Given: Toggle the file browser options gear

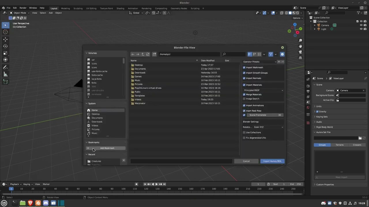Looking at the screenshot, I should tap(282, 54).
